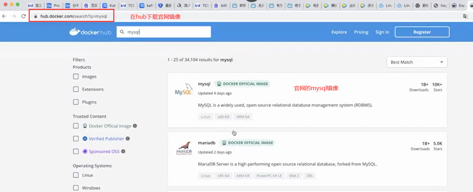473x192 pixels.
Task: Toggle the Extensions filter checkbox
Action: pos(76,89)
